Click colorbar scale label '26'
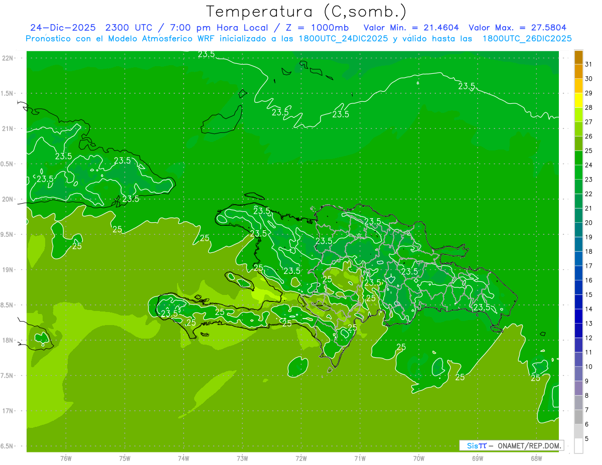 click(589, 136)
